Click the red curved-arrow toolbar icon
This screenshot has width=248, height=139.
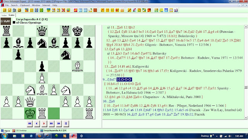(134, 10)
